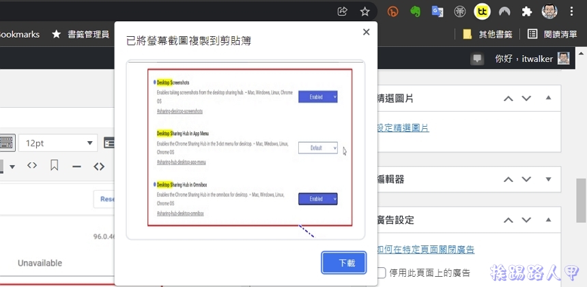
Task: Open the Google Translate extension
Action: 438,12
